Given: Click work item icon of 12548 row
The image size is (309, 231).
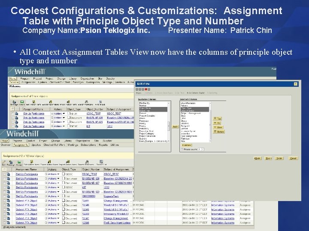Looking at the screenshot, I should (8, 223).
